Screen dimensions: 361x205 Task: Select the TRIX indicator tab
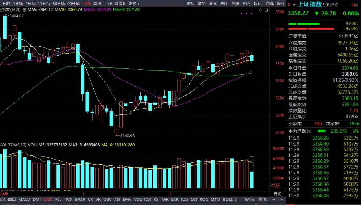pyautogui.click(x=68, y=199)
